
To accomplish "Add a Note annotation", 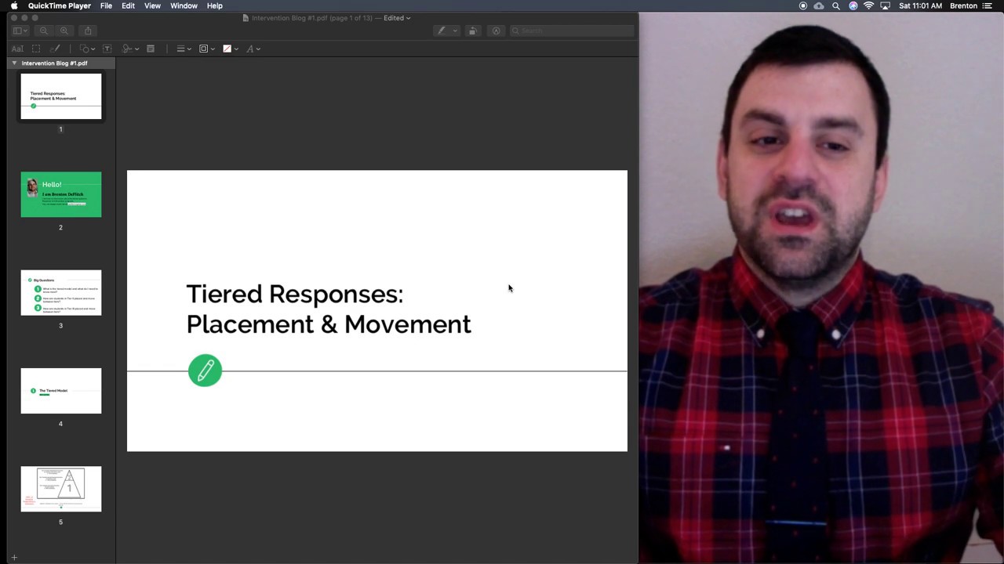I will [x=151, y=49].
